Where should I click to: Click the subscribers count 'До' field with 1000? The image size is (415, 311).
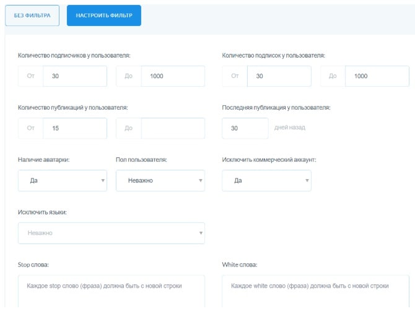pos(173,76)
